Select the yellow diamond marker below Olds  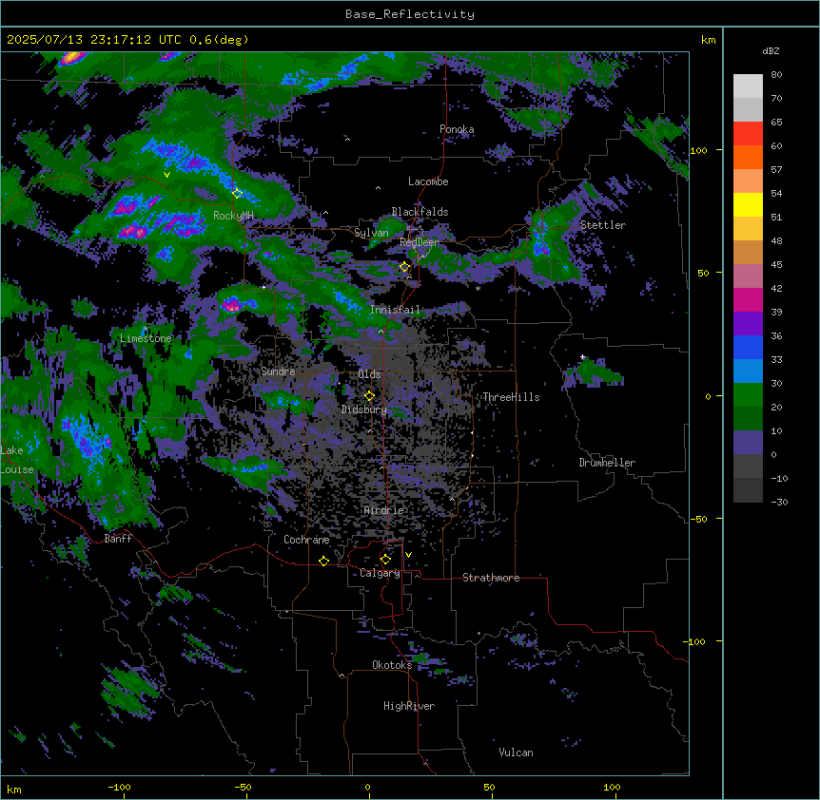click(x=369, y=396)
